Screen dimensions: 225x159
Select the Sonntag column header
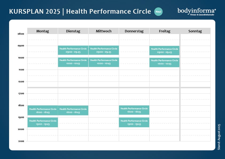click(195, 31)
